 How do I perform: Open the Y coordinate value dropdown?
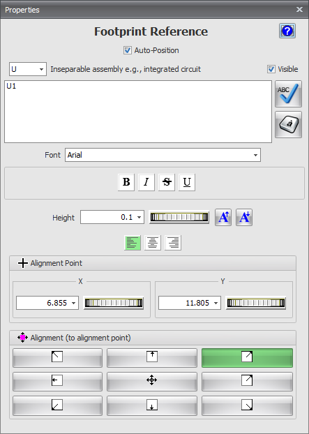[216, 303]
